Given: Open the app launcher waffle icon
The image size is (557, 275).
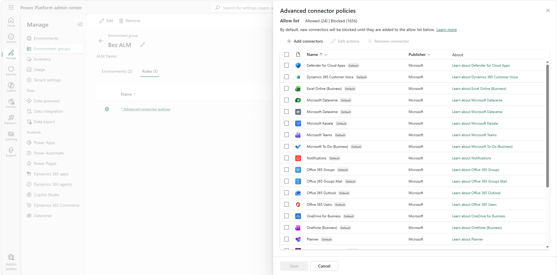Looking at the screenshot, I should pos(11,8).
